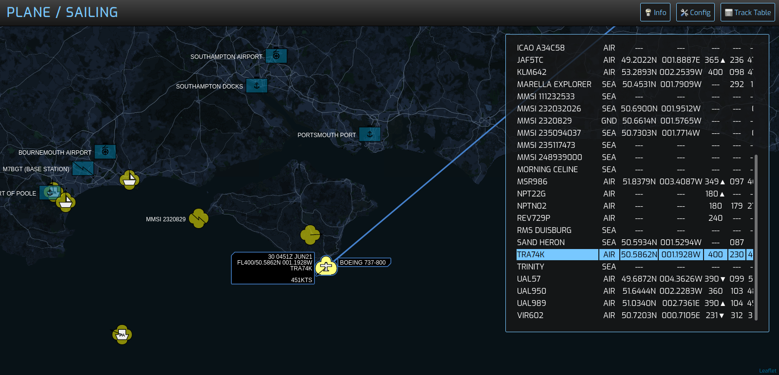Select MMSI 235117473 row

pyautogui.click(x=635, y=145)
